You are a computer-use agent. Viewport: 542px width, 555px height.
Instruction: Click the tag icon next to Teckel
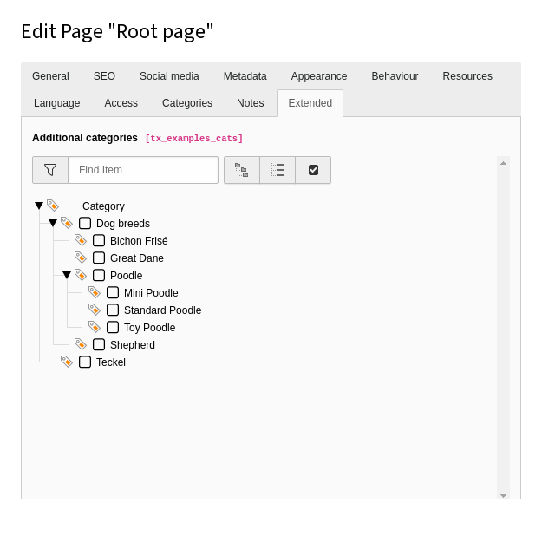67,362
